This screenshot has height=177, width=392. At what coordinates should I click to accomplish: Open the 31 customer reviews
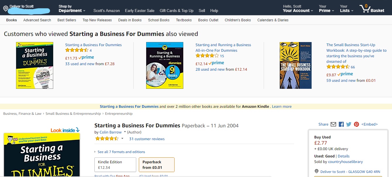click(147, 139)
